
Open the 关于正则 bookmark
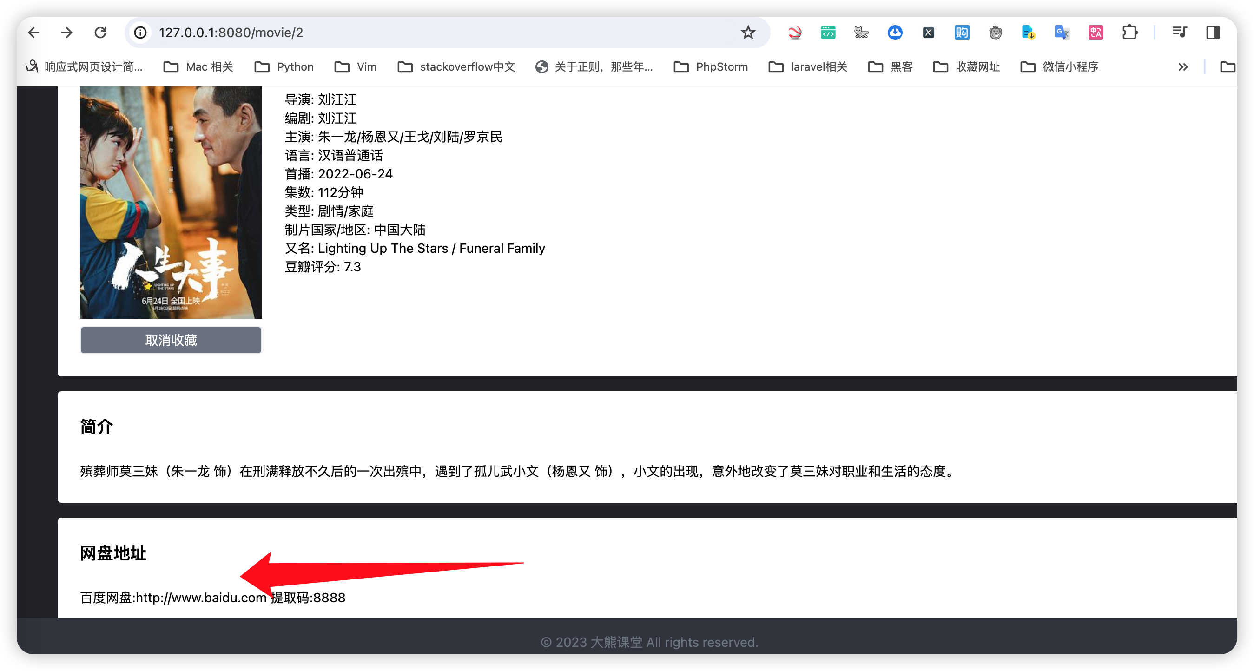[x=594, y=66]
